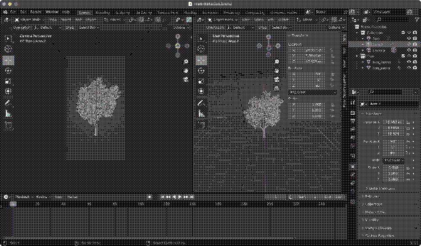Viewport: 421px width, 246px height.
Task: Select the Scale tool in right viewport
Action: pyautogui.click(x=201, y=81)
